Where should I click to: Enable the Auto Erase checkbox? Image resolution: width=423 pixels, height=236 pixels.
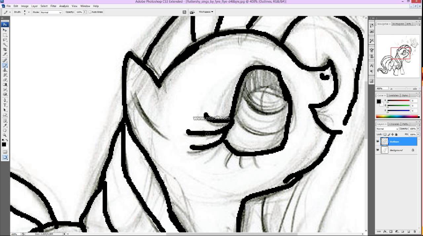(x=90, y=12)
